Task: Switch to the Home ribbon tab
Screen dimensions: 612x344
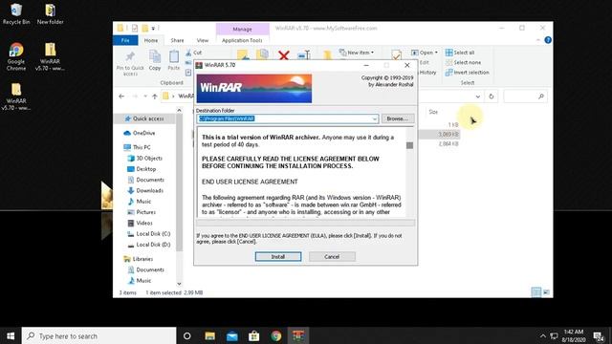Action: tap(151, 40)
